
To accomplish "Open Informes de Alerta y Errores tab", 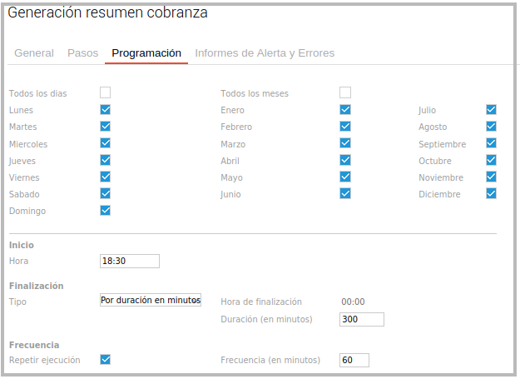I will pos(265,53).
